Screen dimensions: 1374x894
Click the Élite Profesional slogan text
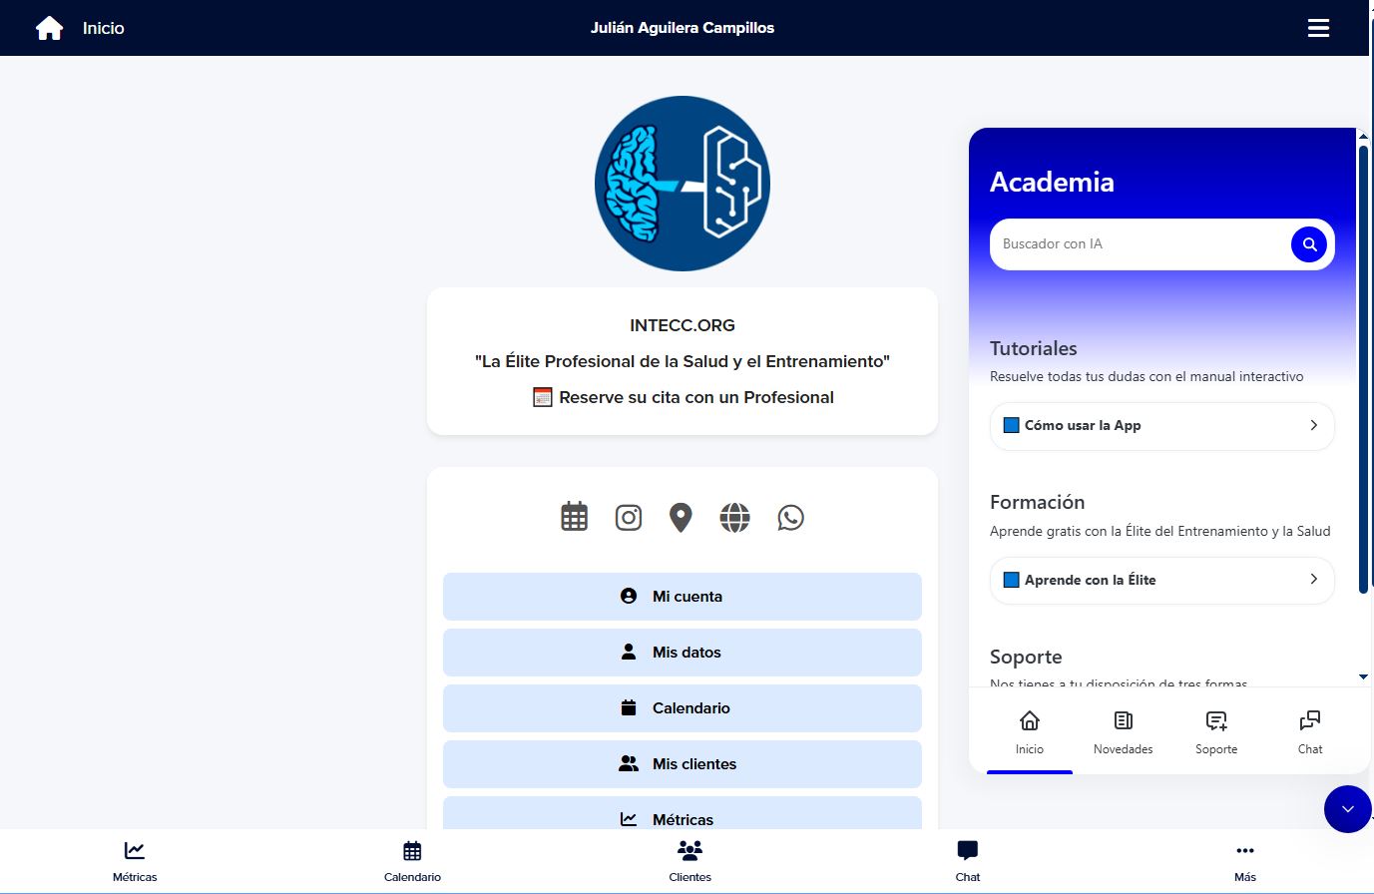click(683, 361)
